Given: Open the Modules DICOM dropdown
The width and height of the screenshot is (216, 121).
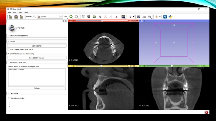Looking at the screenshot, I should (50, 17).
